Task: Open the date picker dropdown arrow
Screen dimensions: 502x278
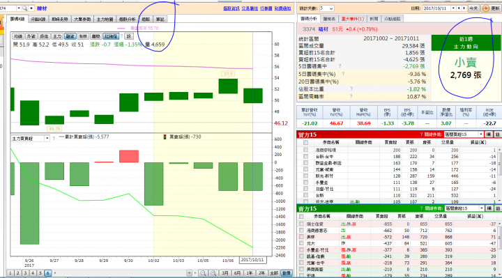Action: point(454,8)
